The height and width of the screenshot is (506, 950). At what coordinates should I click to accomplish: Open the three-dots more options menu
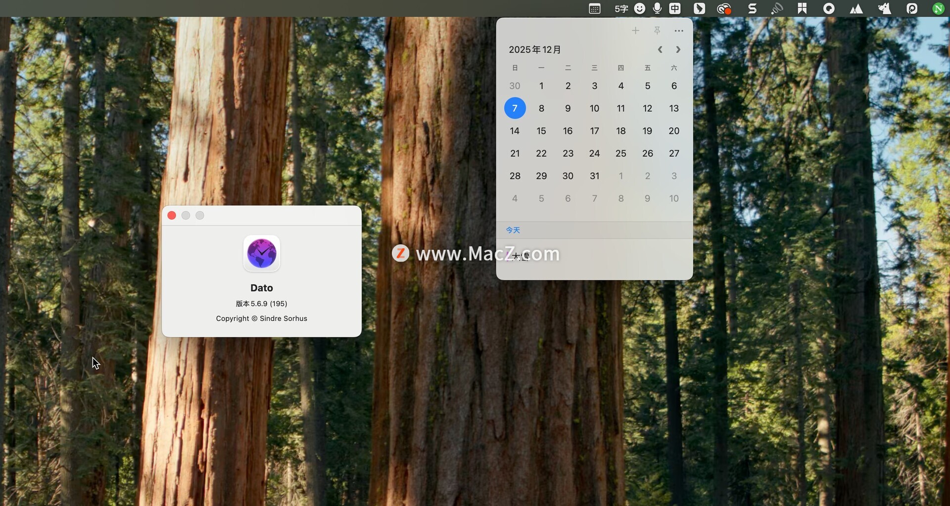point(678,31)
